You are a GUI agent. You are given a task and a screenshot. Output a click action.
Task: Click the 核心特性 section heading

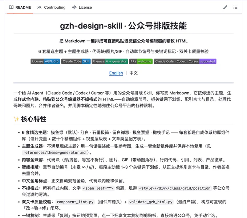[34, 119]
